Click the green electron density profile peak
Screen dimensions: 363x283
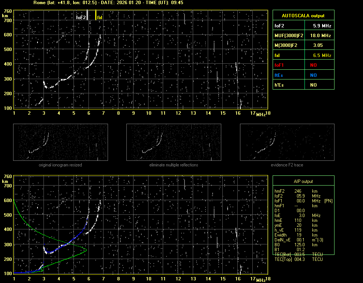click(x=86, y=250)
